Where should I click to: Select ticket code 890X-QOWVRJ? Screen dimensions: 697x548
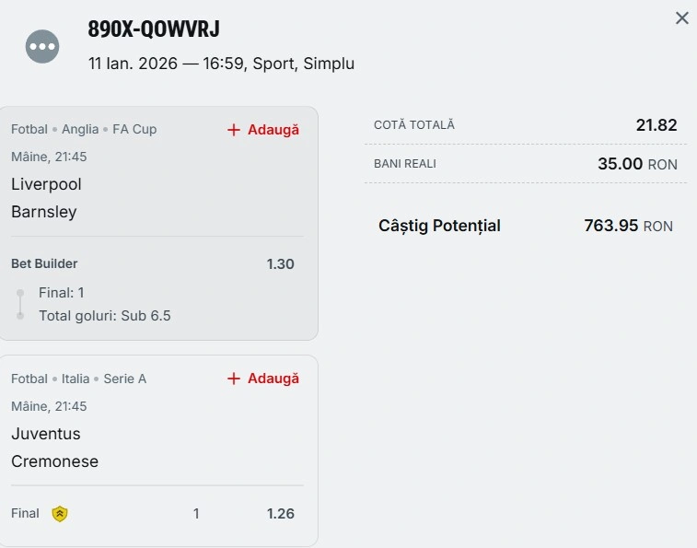(x=154, y=29)
